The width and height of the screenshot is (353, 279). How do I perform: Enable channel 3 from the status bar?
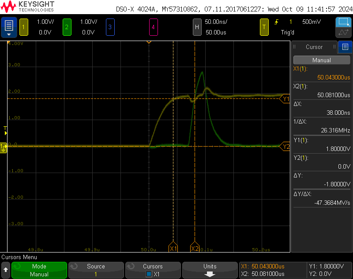pos(110,27)
